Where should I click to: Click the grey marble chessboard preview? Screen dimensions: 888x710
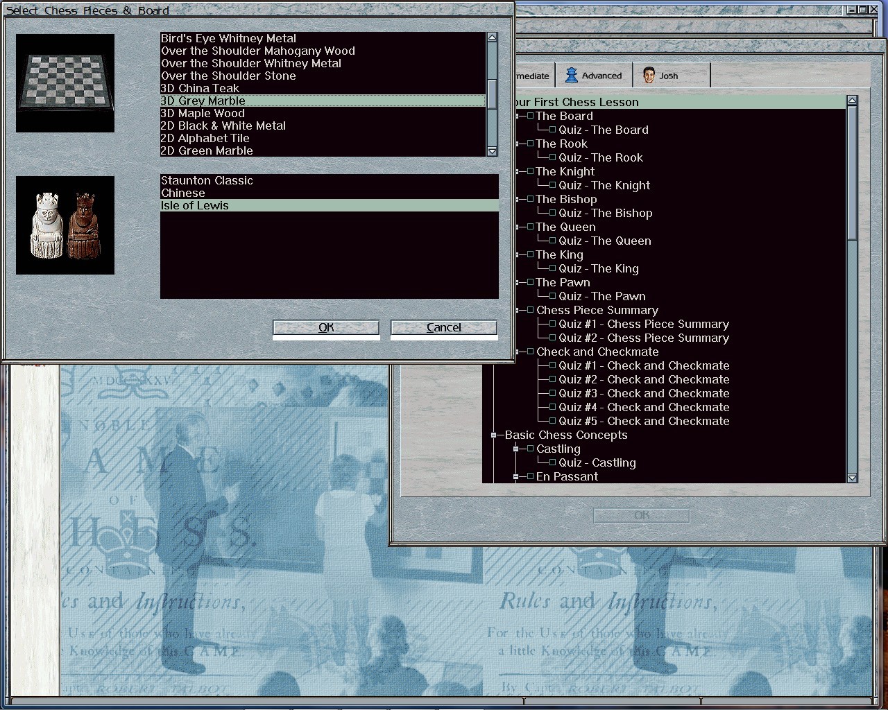(x=65, y=83)
